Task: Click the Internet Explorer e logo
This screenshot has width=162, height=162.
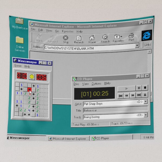Action: [147, 35]
